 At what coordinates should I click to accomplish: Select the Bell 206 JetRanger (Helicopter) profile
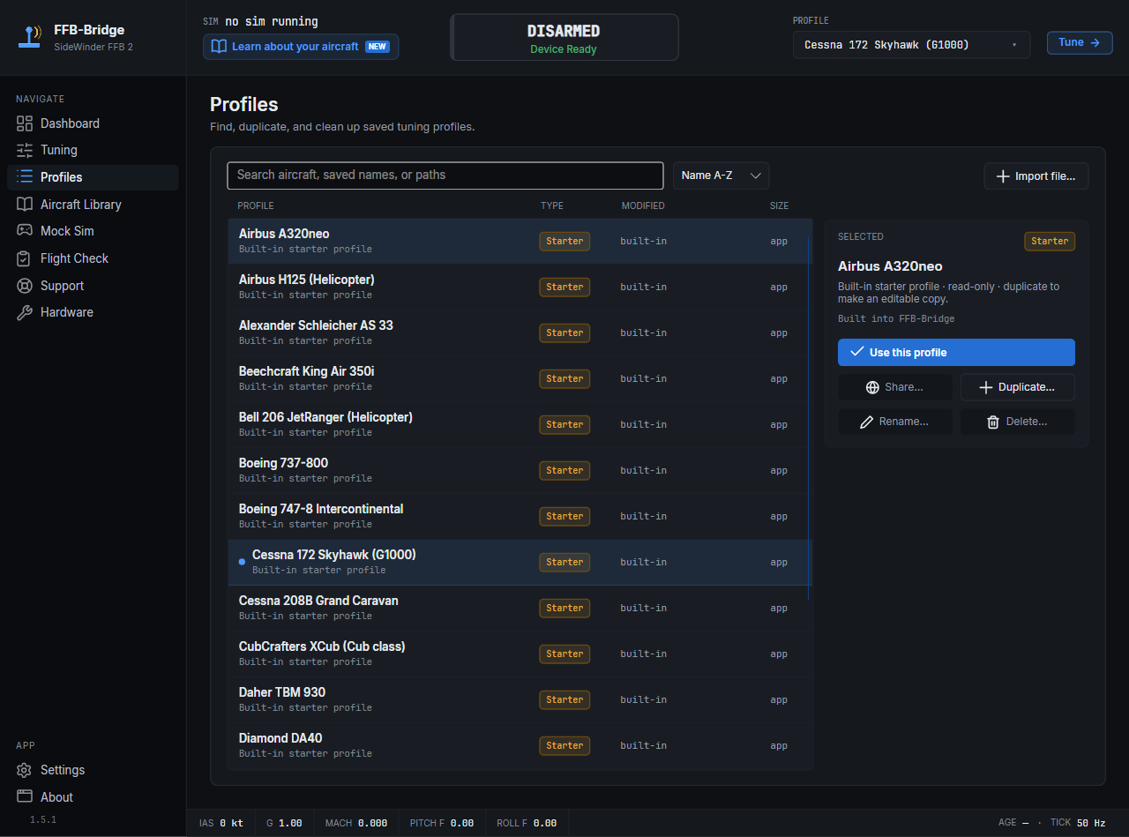520,424
